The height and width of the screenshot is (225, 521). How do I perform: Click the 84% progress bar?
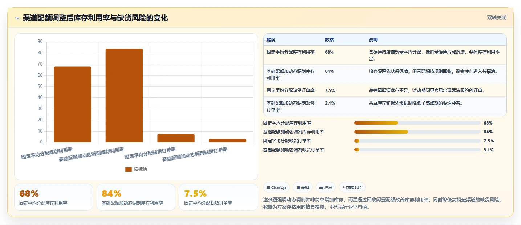pos(418,132)
